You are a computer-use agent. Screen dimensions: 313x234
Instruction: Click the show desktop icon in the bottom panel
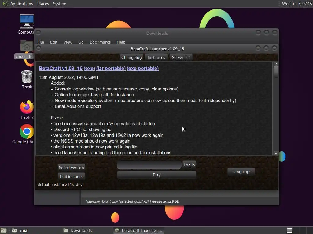coord(4,230)
